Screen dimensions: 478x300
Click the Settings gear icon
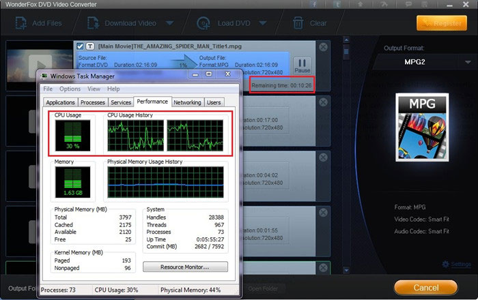(445, 264)
